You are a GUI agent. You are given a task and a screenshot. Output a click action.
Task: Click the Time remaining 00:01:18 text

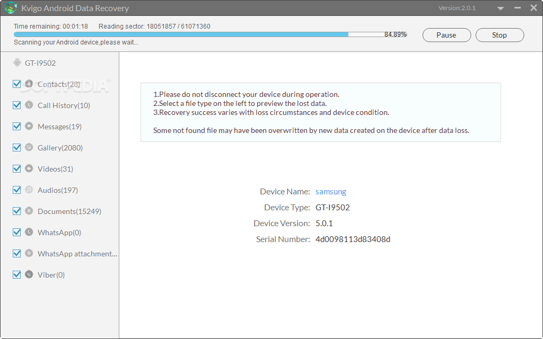pyautogui.click(x=51, y=26)
